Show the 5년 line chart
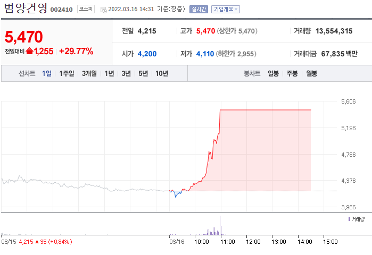Viewport: 372px width, 255px height. coord(143,73)
